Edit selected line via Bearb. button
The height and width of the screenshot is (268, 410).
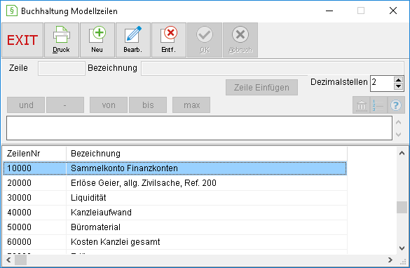coord(133,40)
